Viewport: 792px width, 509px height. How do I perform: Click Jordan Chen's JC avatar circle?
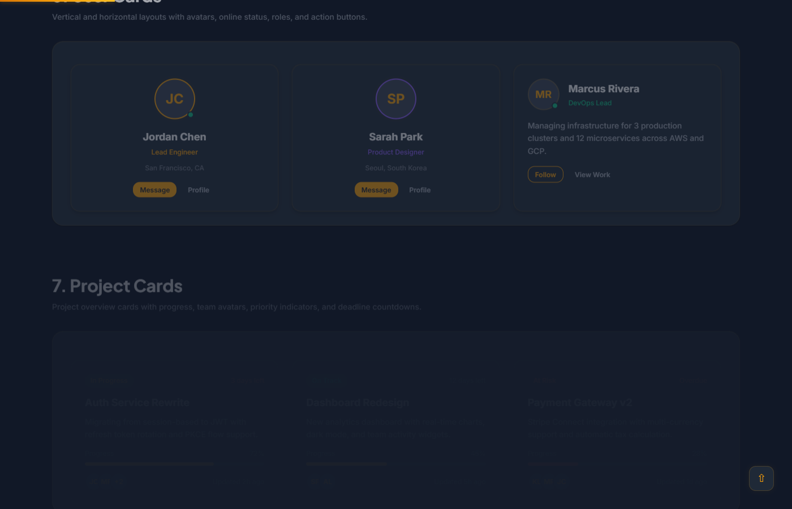(x=174, y=98)
